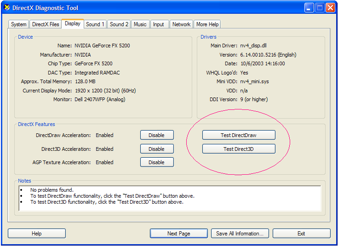Run the Test DirectDraw button
338x246 pixels.
[x=239, y=135]
